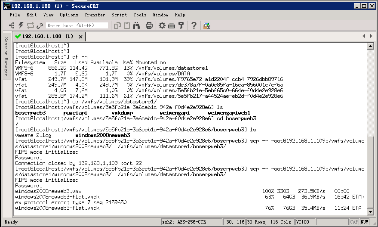Click the Copy icon in toolbar

tap(117, 25)
